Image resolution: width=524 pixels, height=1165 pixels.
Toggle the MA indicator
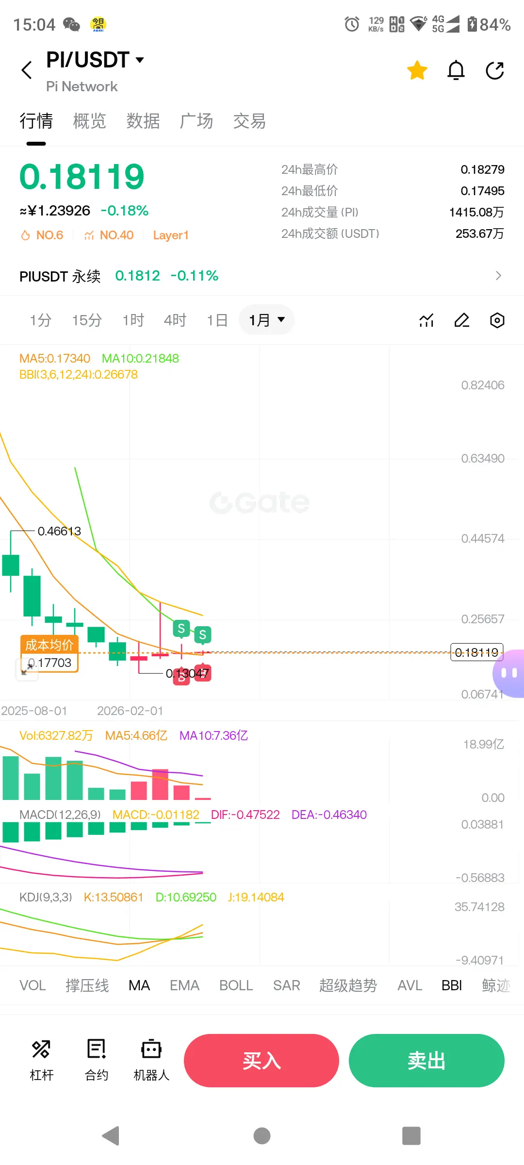point(139,985)
